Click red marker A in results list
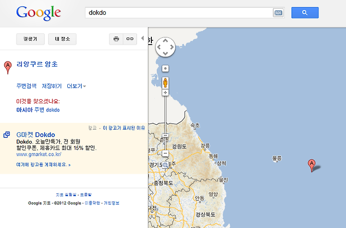346x228 pixels. point(8,68)
